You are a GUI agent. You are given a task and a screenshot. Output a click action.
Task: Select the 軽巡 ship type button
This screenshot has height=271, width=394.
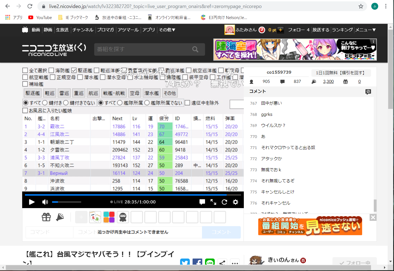(x=50, y=93)
